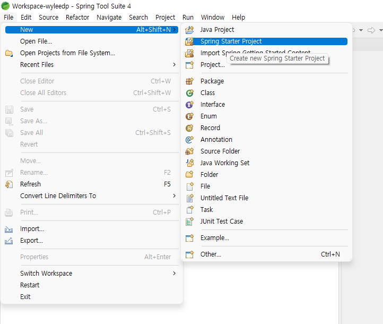
Task: Click the forward navigation arrow in toolbar
Action: click(x=371, y=30)
